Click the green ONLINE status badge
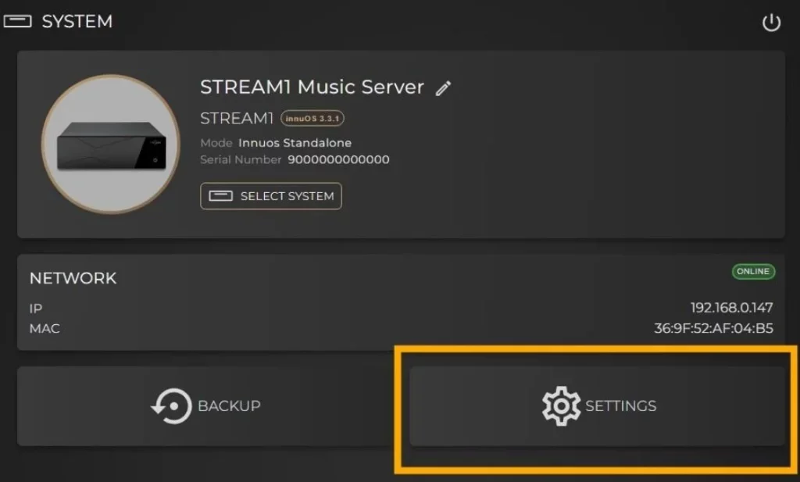 [753, 271]
